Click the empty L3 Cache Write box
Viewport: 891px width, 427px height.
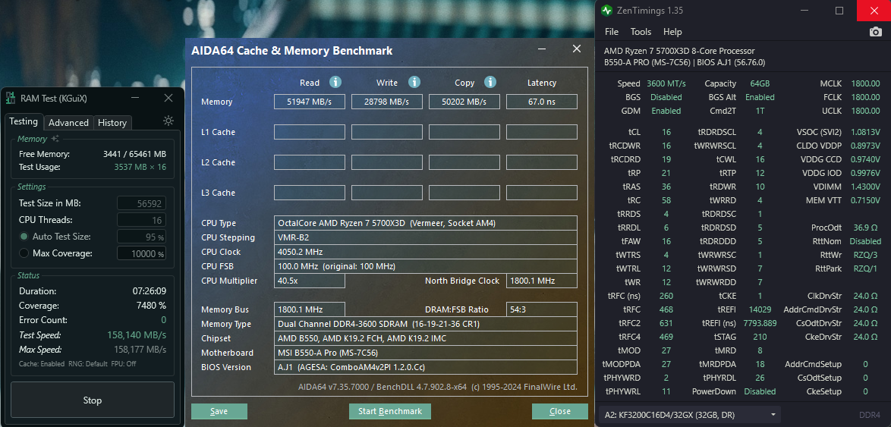pyautogui.click(x=387, y=193)
